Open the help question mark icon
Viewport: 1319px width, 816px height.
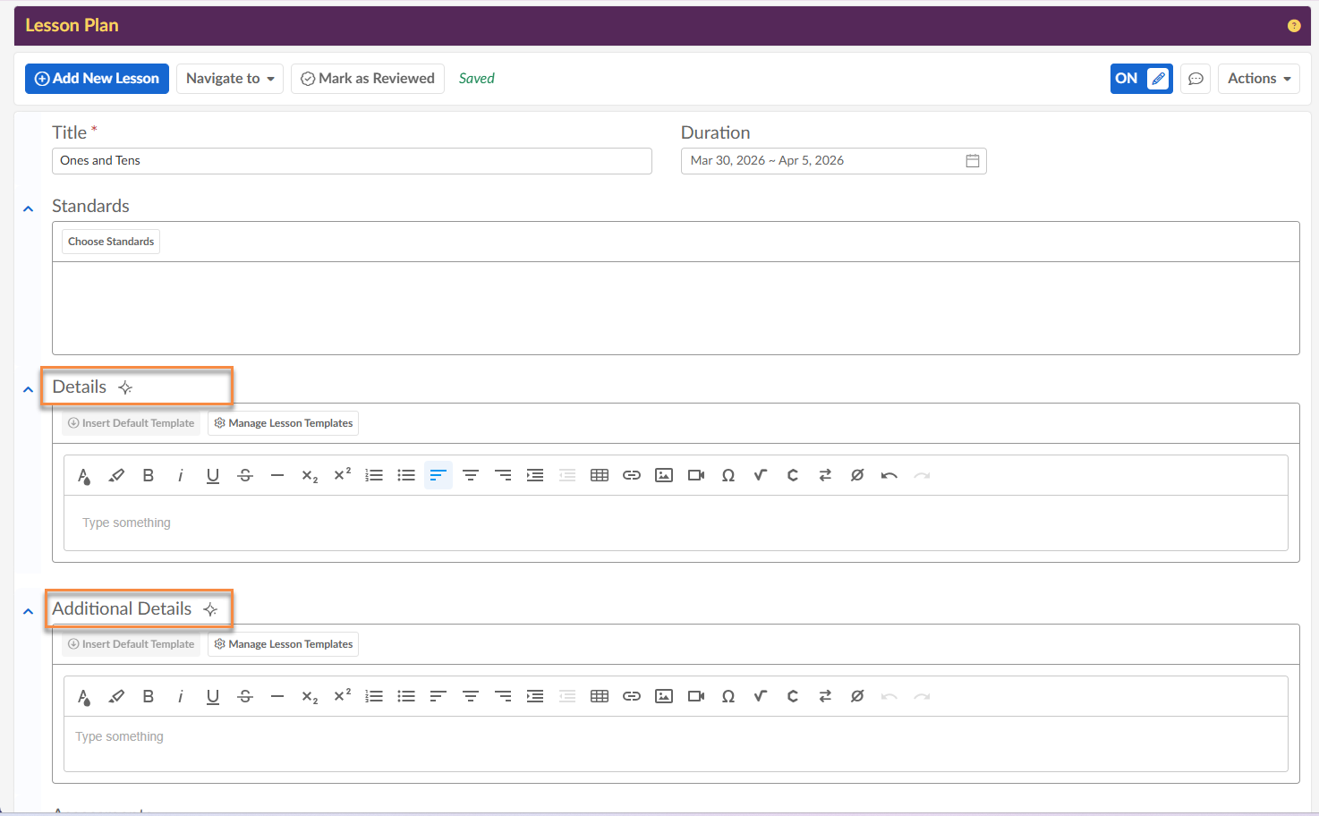pyautogui.click(x=1294, y=26)
